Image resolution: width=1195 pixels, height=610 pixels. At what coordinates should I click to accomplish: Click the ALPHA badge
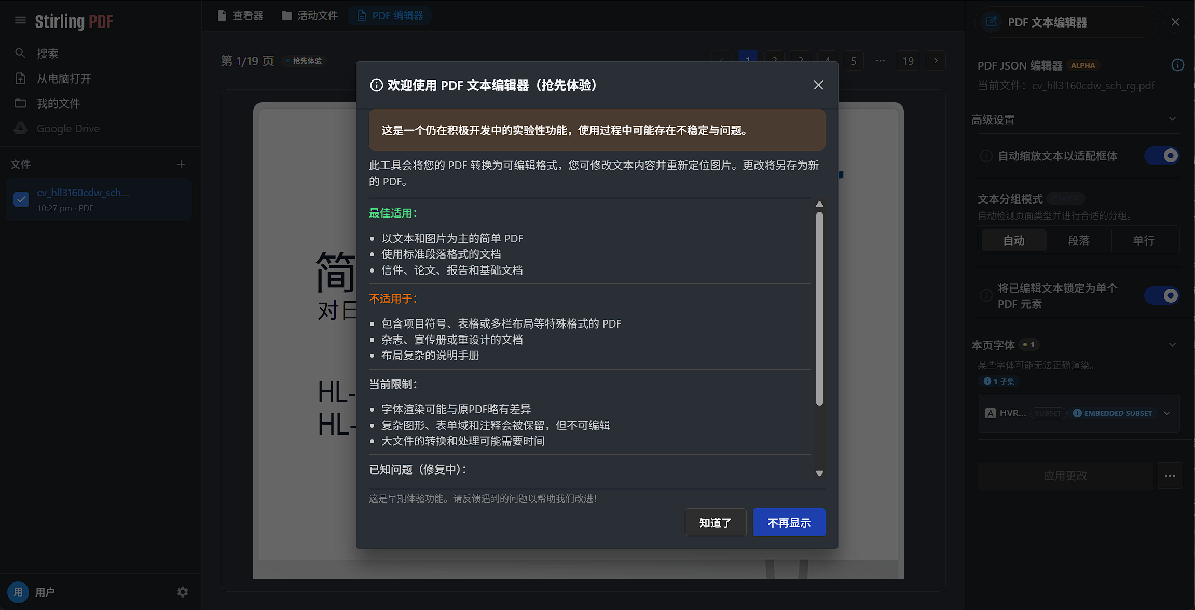click(x=1083, y=65)
